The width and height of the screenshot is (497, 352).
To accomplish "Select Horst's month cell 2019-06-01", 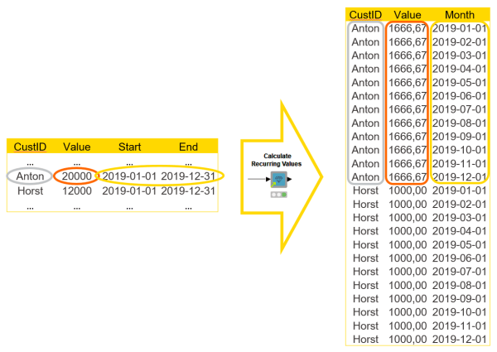I will click(459, 258).
